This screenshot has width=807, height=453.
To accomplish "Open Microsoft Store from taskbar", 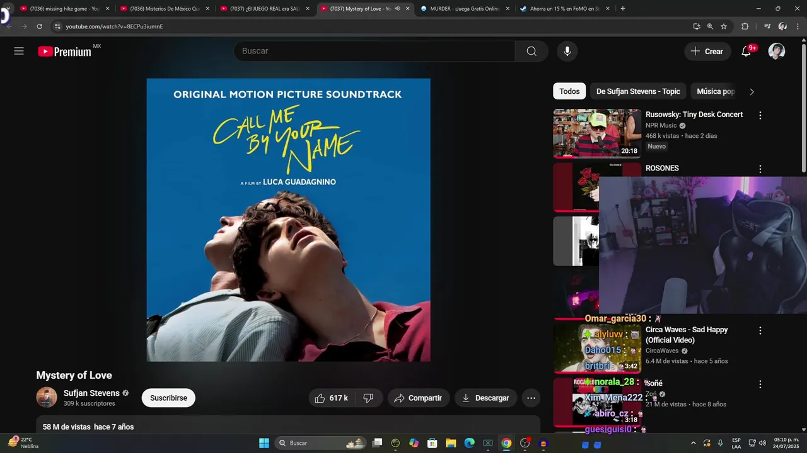I will pos(432,443).
